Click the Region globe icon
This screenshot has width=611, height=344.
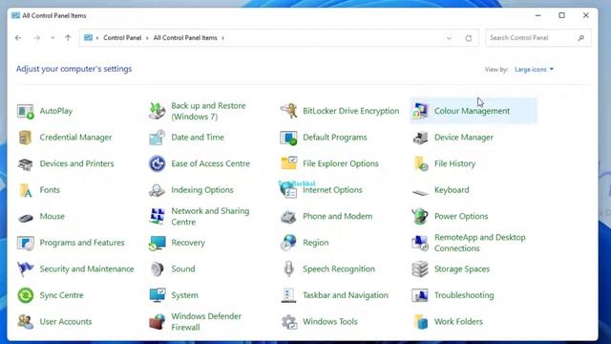[x=288, y=243]
